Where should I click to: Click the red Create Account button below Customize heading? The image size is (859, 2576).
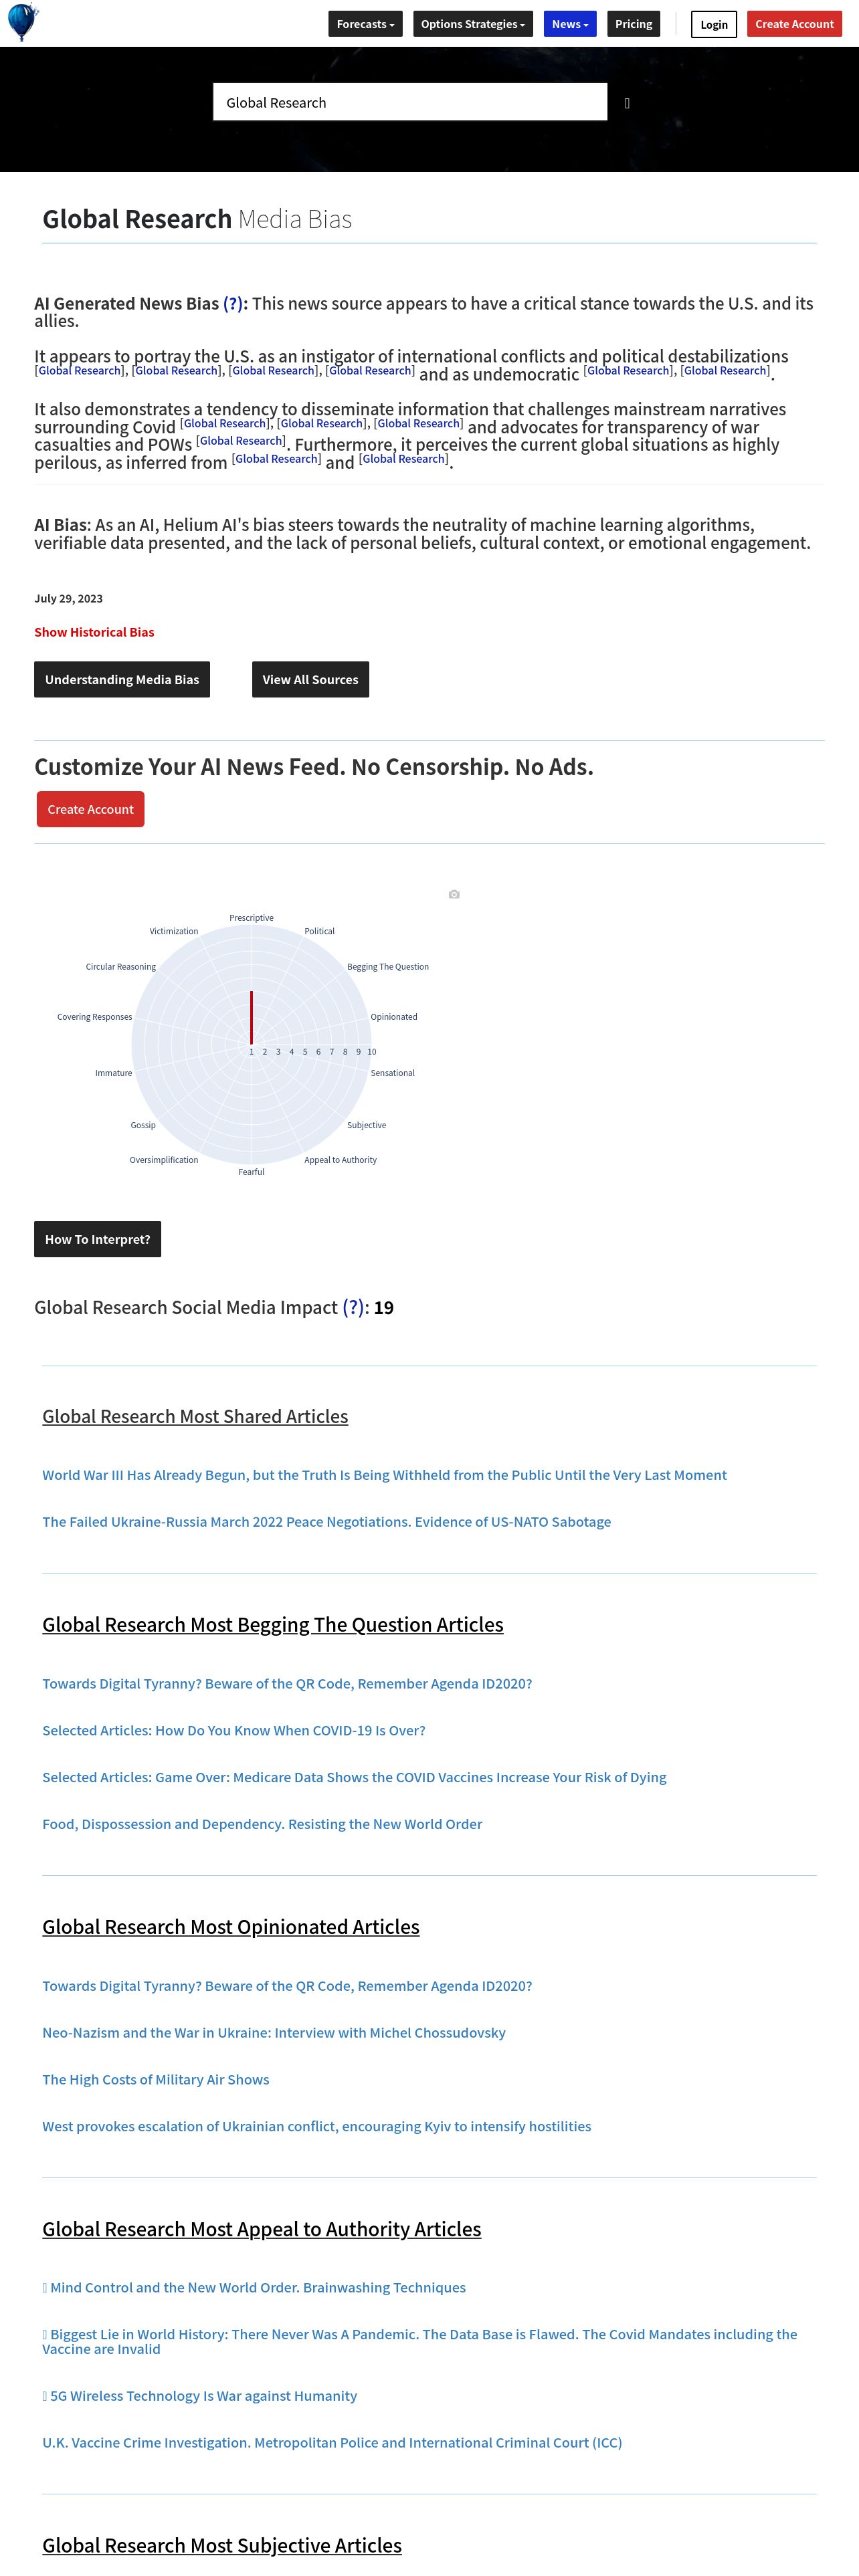[90, 809]
